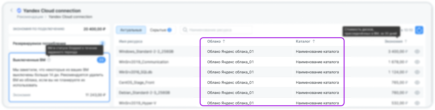Select the Выключенные ВМ recommendation card
This screenshot has height=110, width=435.
click(59, 77)
